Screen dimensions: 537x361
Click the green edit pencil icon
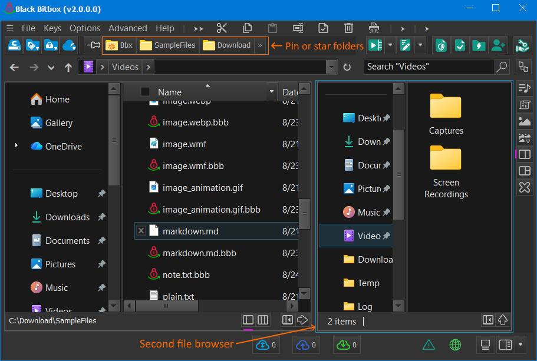tap(406, 45)
